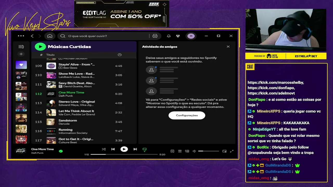Toggle the green liked checkmark for current song
Screen dimensions: 333x187
pyautogui.click(x=61, y=151)
